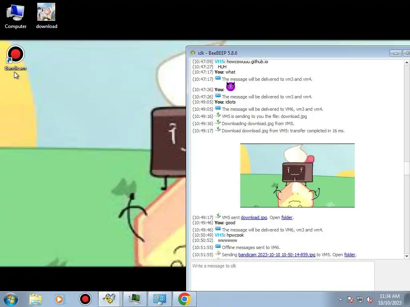The width and height of the screenshot is (410, 307).
Task: Open the clock showing 11:34 AM
Action: (389, 299)
